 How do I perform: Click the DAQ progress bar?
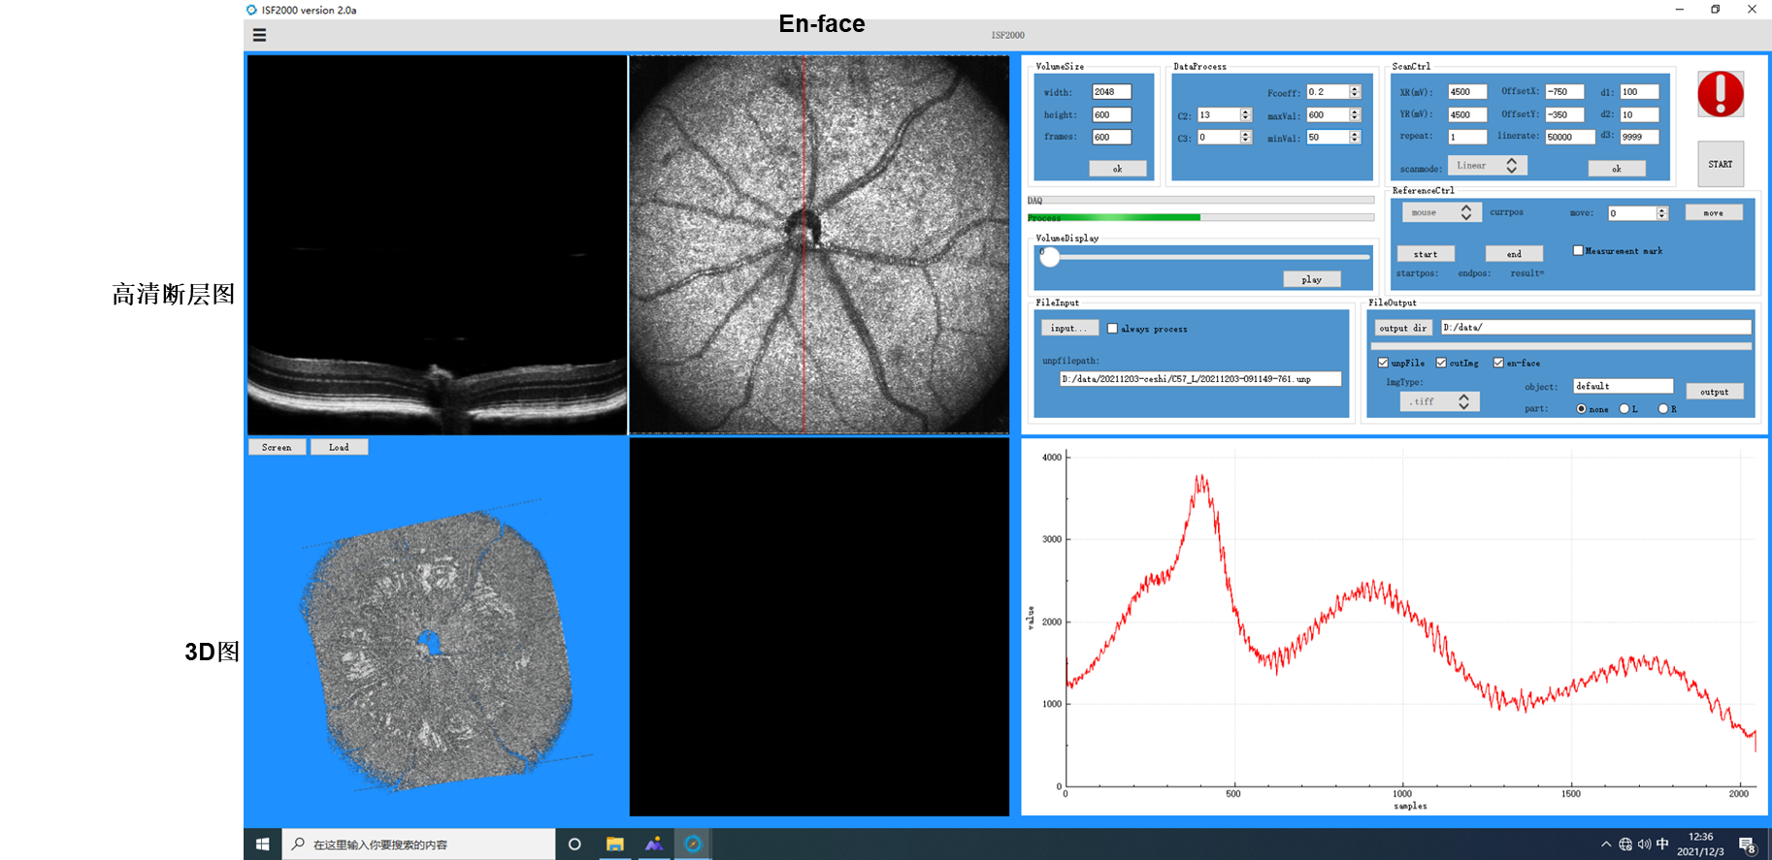(1201, 200)
